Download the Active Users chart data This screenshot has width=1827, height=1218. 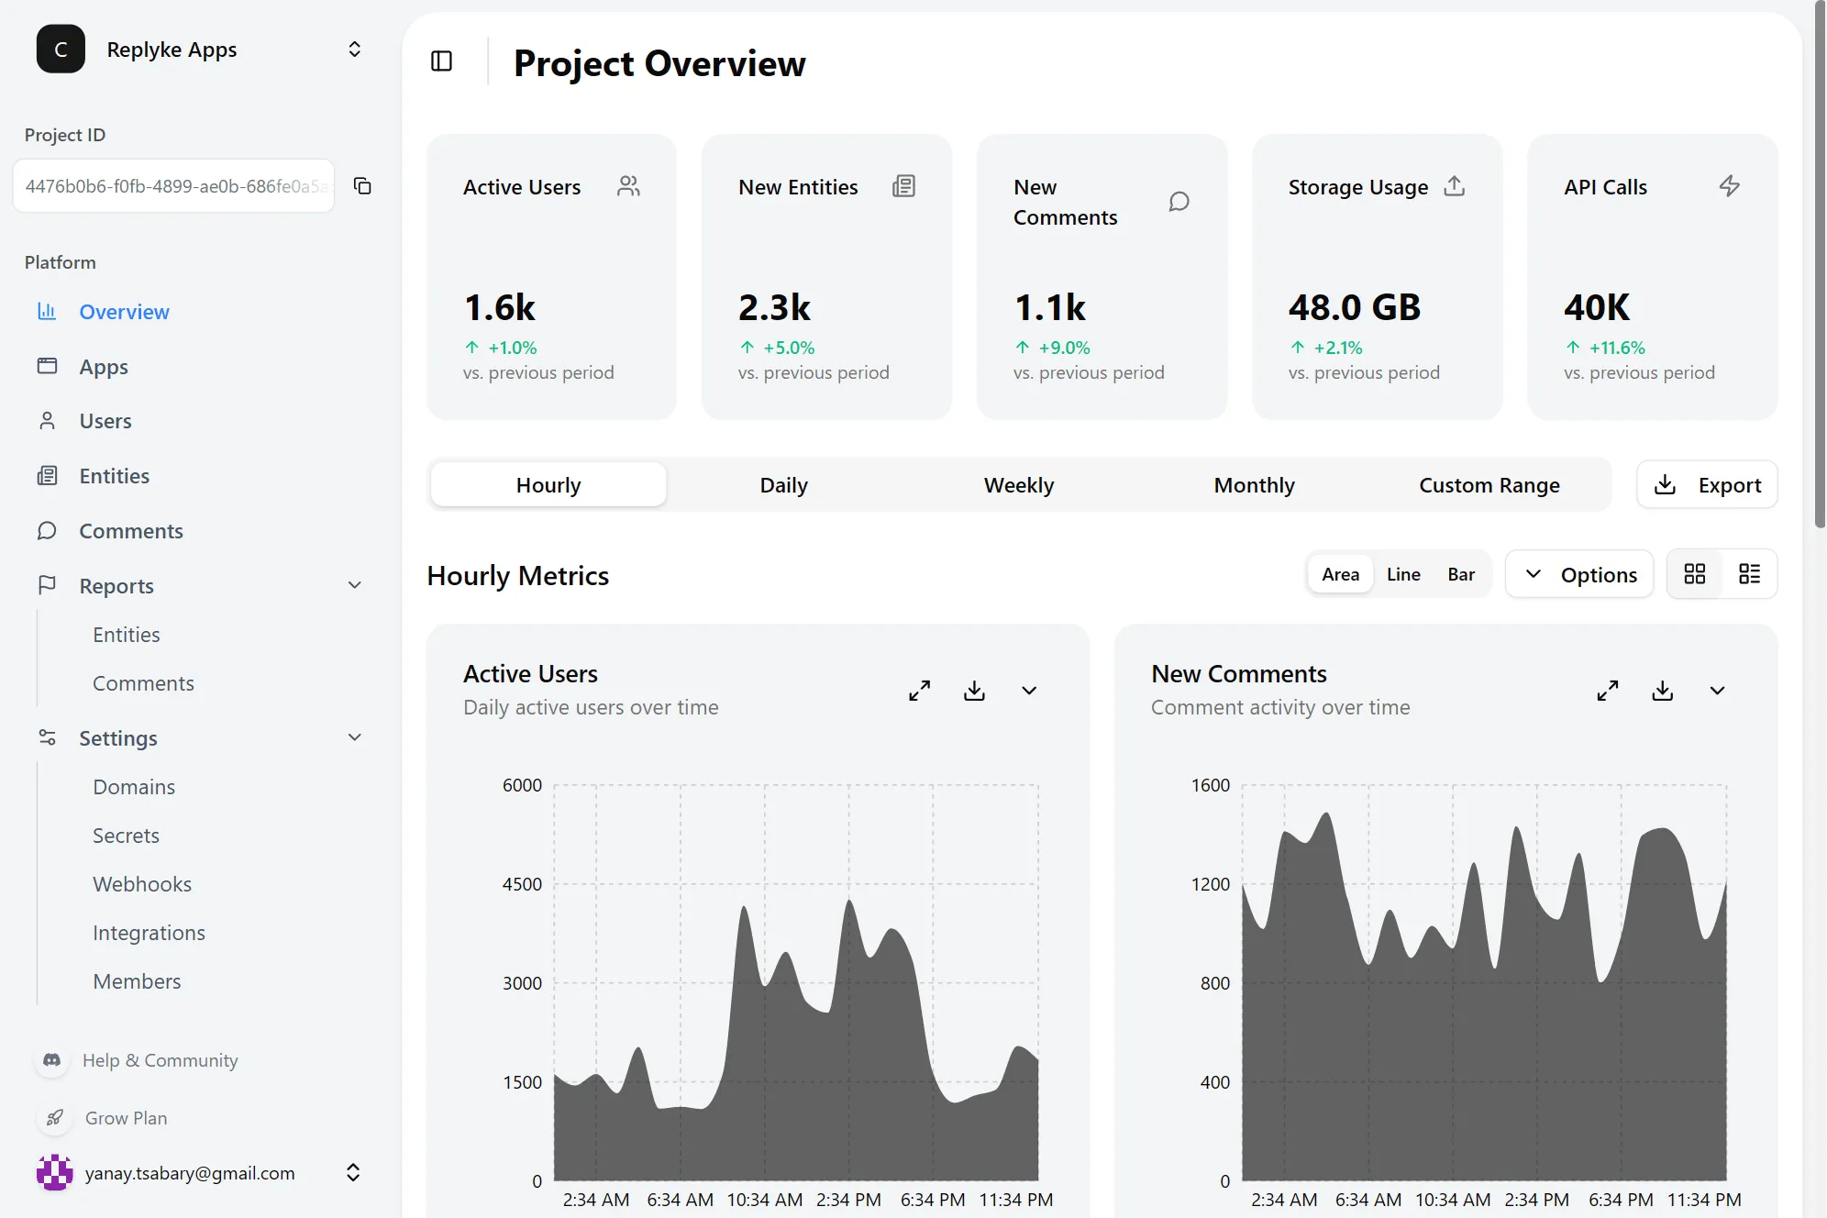pyautogui.click(x=974, y=690)
